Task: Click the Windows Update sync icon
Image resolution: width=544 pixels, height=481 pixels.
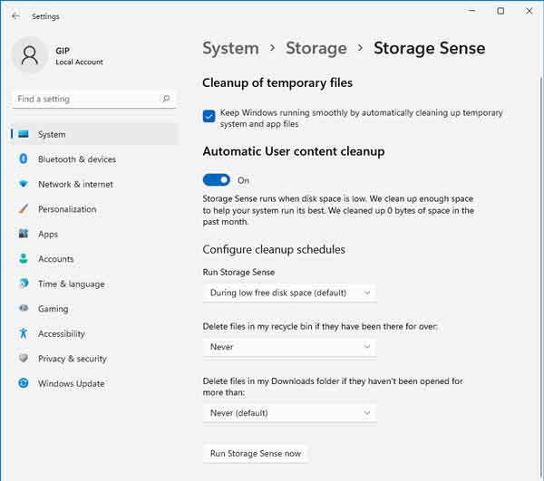Action: pos(24,383)
